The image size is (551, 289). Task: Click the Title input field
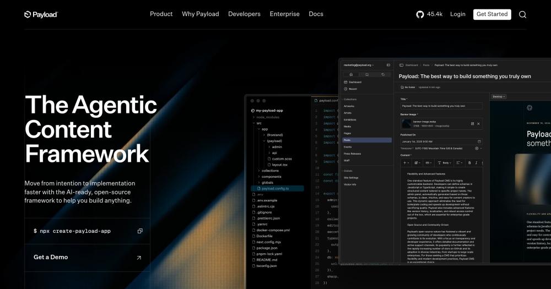(441, 106)
